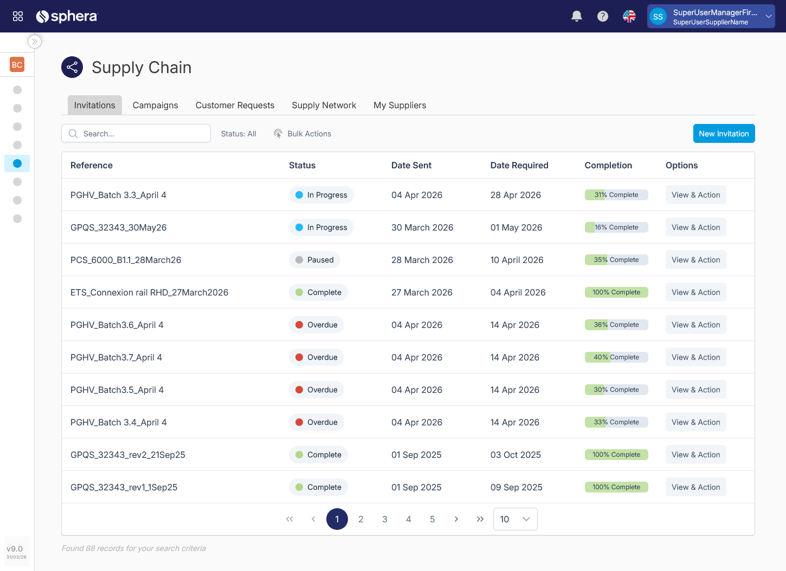Open the app grid menu icon
Viewport: 786px width, 571px height.
coord(18,16)
